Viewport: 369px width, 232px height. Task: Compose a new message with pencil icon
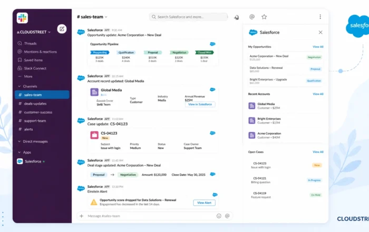point(62,29)
